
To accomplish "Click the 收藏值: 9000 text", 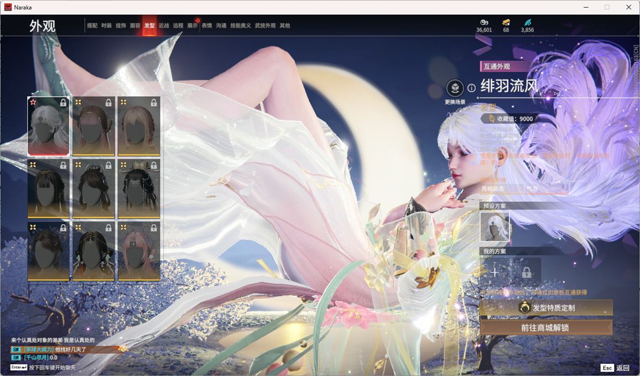I will (515, 119).
